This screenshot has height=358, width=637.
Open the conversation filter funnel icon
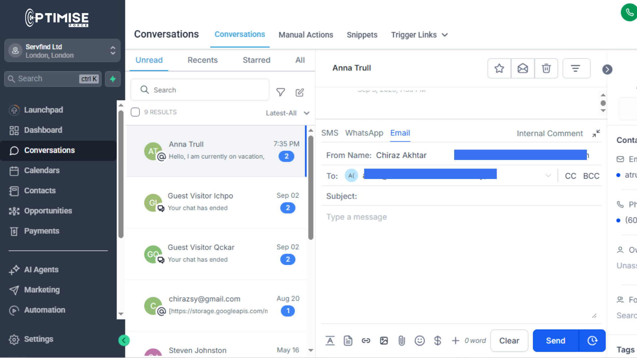(281, 92)
